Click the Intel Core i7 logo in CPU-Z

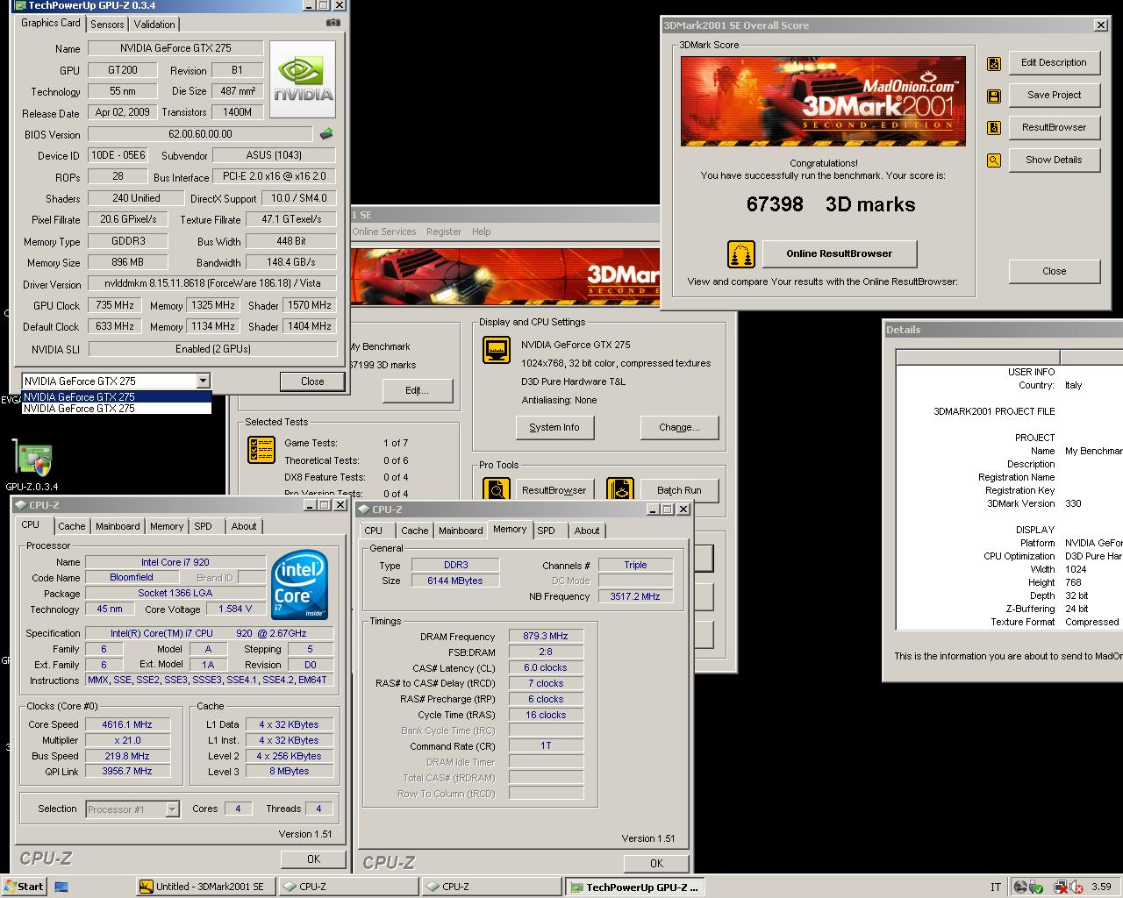click(300, 584)
